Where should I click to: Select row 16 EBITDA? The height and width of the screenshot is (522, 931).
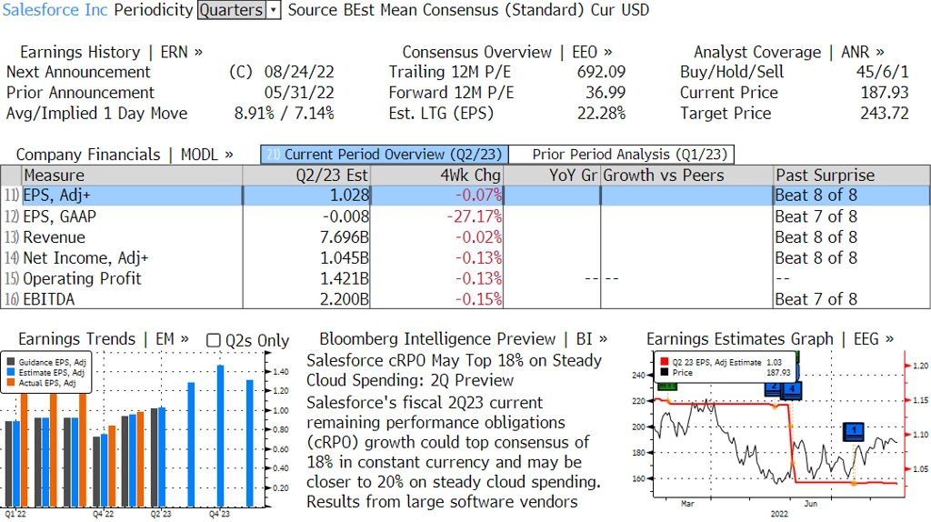[465, 298]
